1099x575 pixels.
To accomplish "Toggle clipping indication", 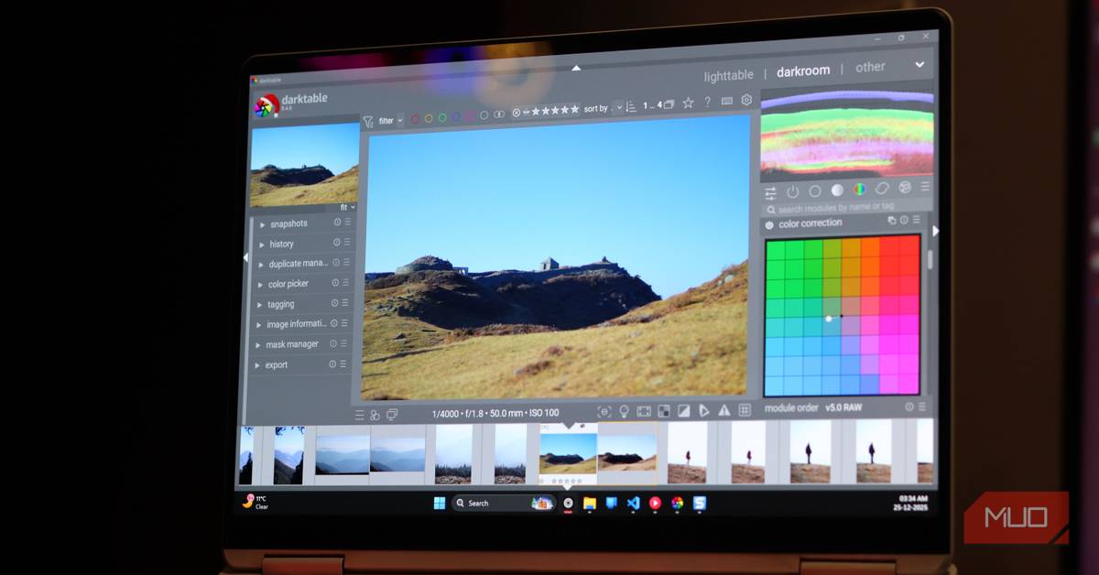I will (684, 411).
